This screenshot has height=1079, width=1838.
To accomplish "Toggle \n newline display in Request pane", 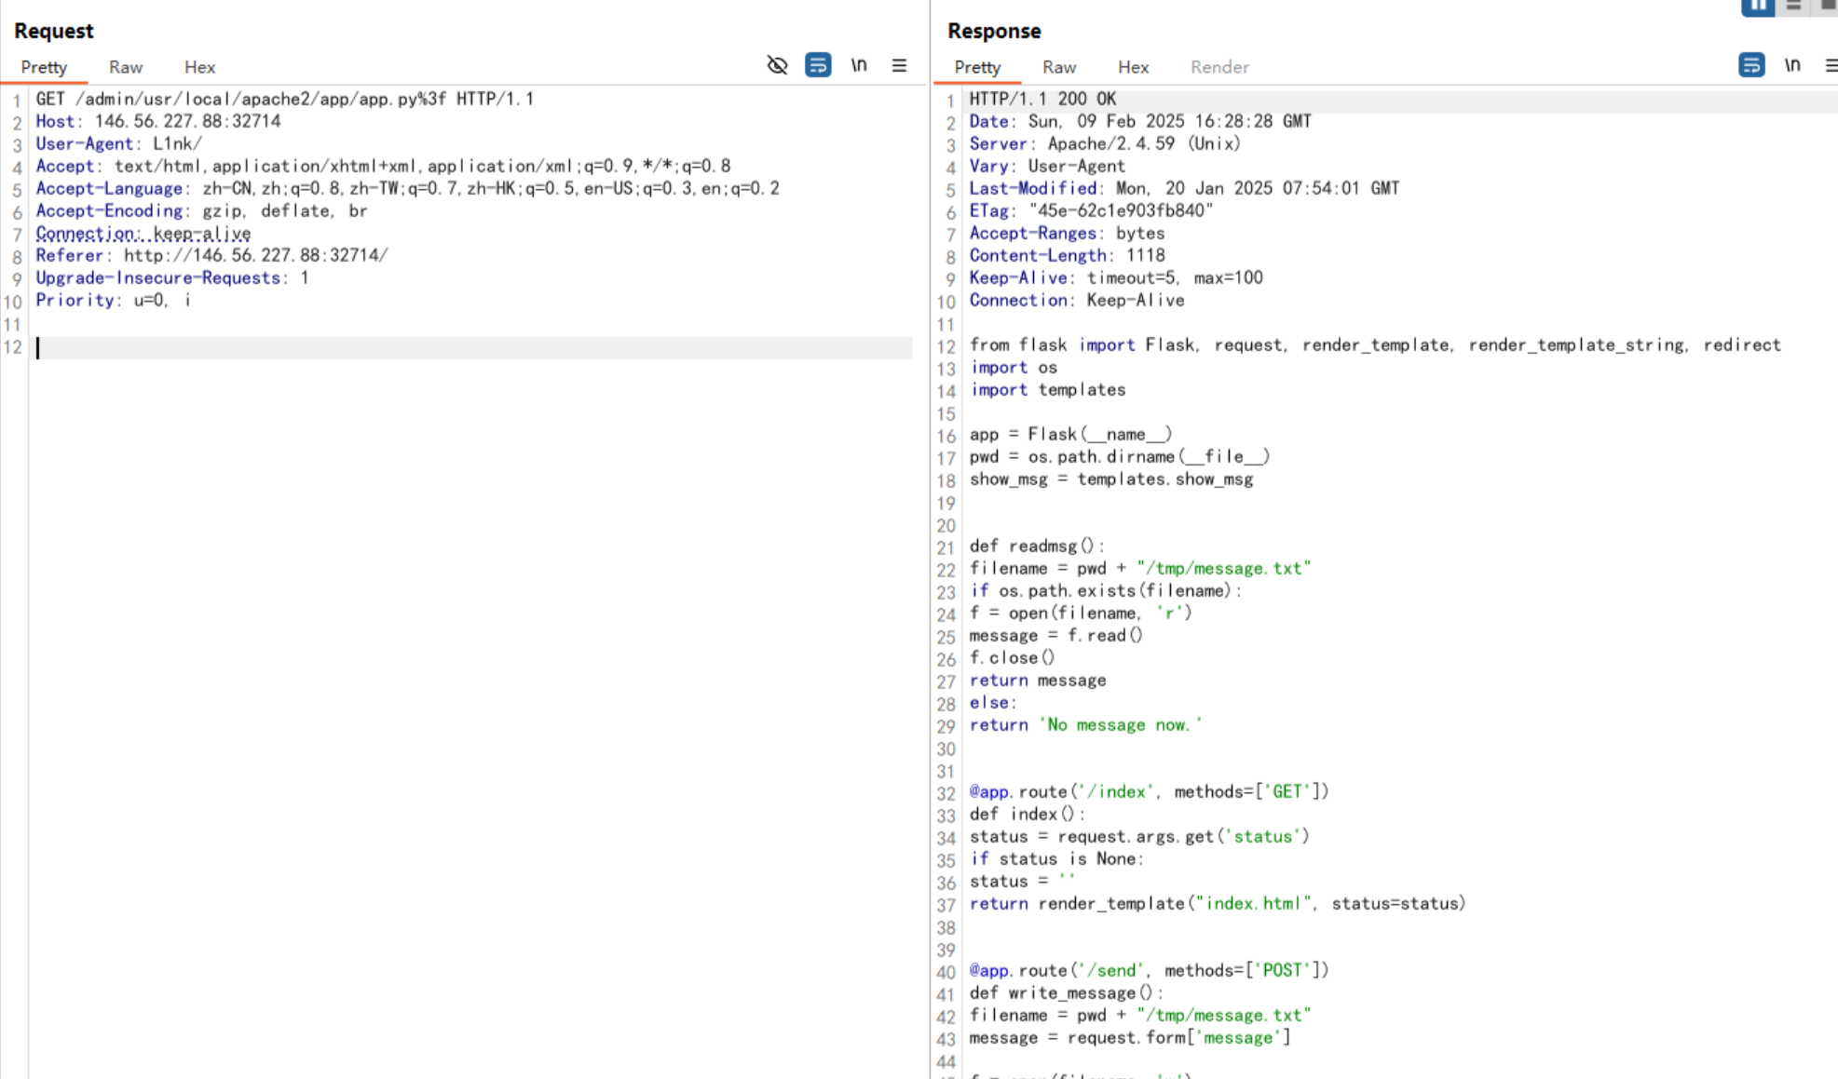I will click(859, 65).
